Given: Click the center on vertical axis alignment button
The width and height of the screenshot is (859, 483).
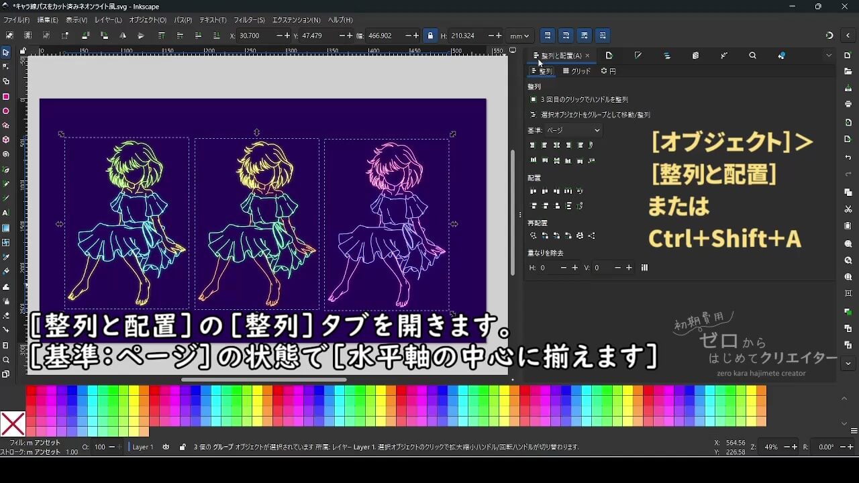Looking at the screenshot, I should point(557,145).
